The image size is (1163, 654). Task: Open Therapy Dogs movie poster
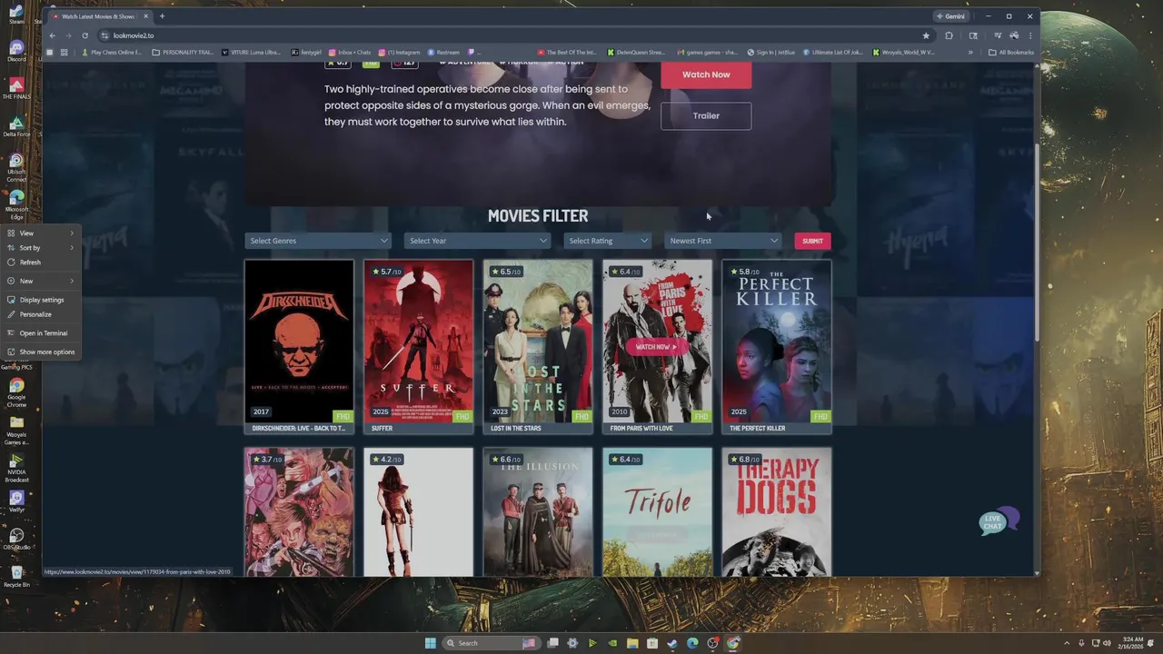coord(776,511)
